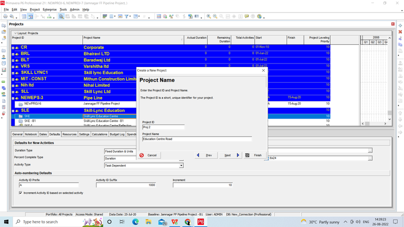Click the Zoom In magnifier icon
The width and height of the screenshot is (404, 227).
tap(209, 17)
